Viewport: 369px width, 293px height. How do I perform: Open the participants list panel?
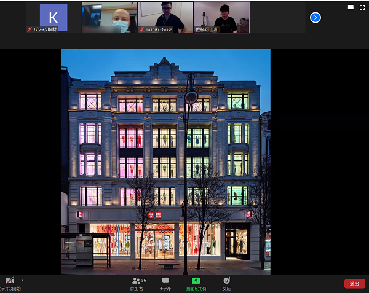coord(137,281)
